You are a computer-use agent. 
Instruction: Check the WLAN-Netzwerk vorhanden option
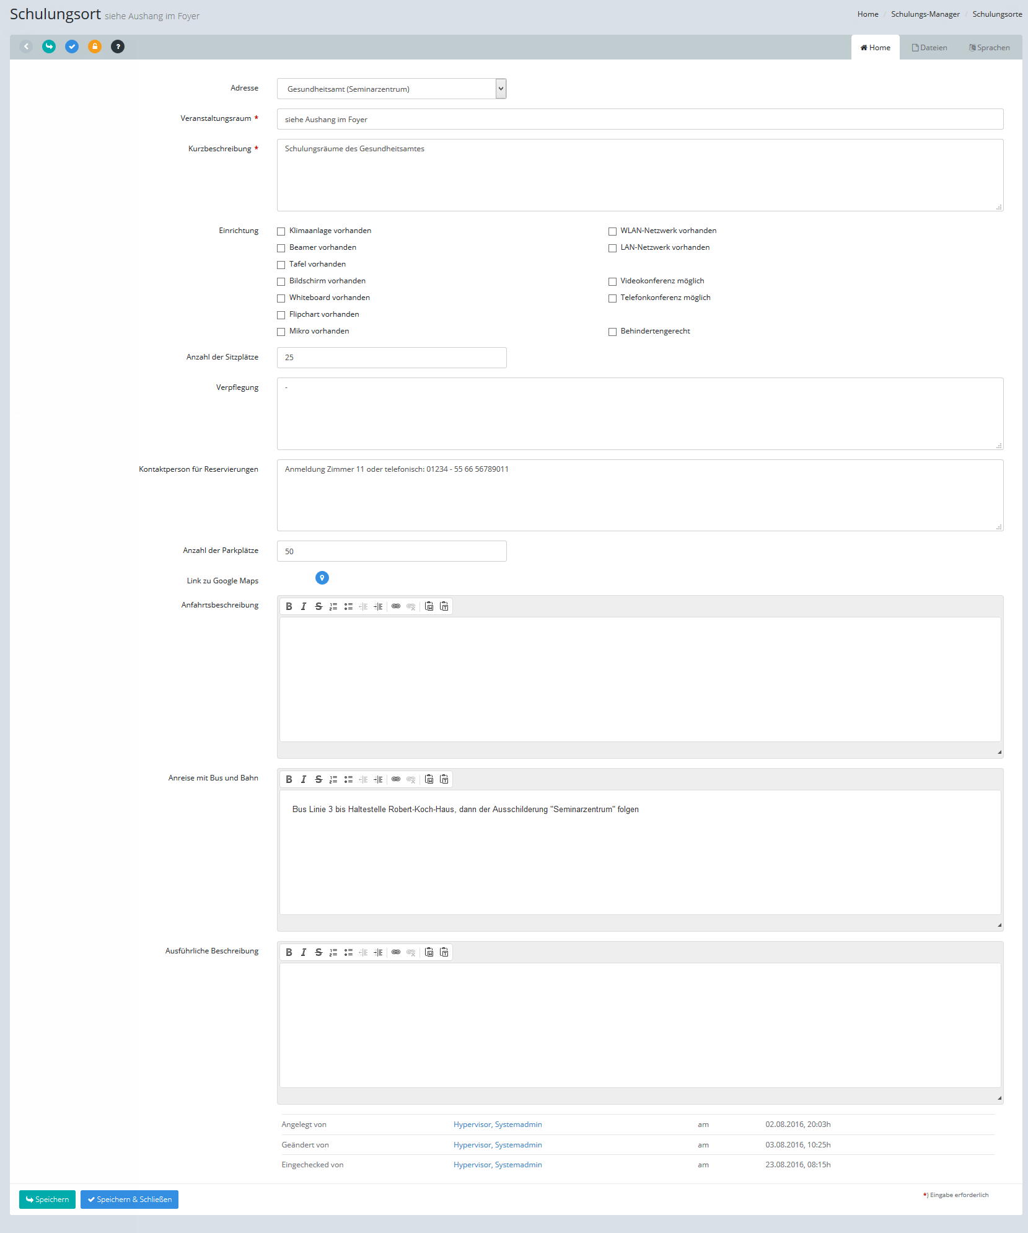[x=612, y=231]
